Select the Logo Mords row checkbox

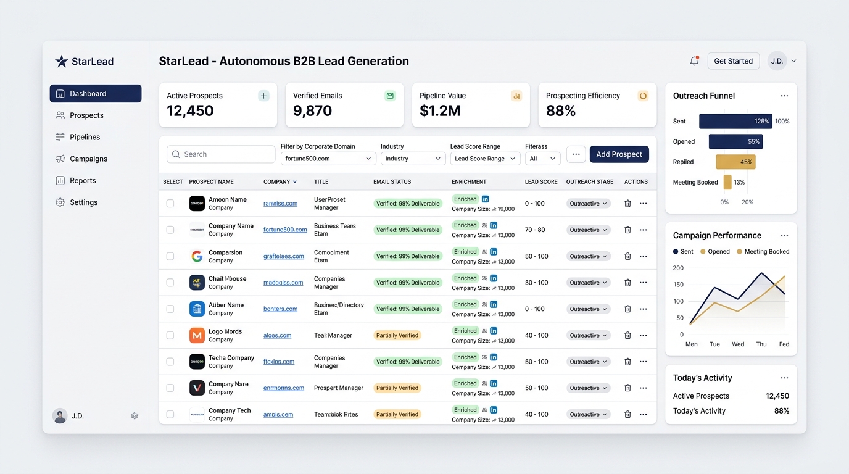click(170, 335)
